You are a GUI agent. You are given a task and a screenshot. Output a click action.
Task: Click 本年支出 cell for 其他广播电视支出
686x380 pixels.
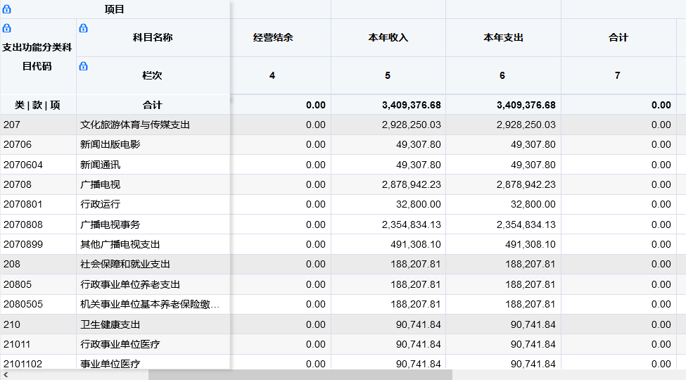click(x=503, y=244)
